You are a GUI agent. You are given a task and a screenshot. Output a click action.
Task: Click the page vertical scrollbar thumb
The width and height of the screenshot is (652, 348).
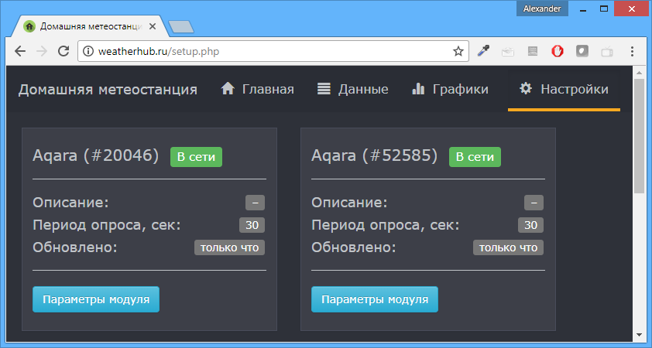pos(639,136)
